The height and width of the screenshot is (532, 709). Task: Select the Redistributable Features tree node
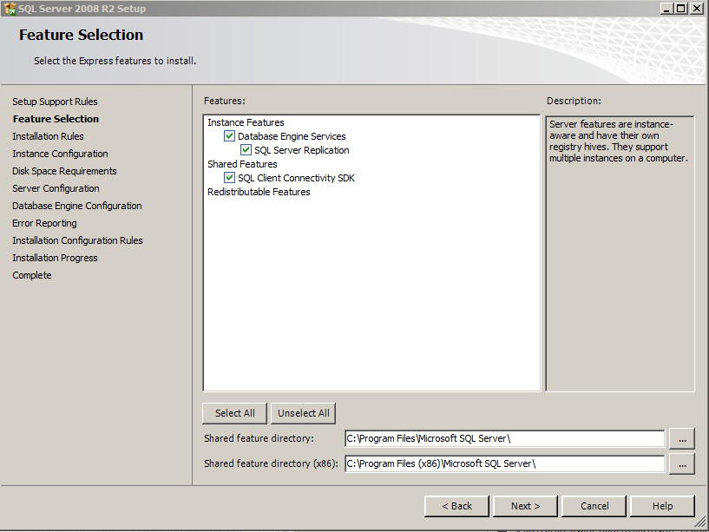259,192
